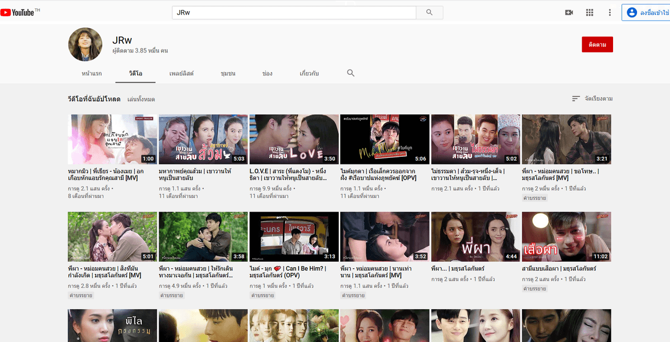Open the 1:00 short trailer video thumbnail
The width and height of the screenshot is (670, 342).
(113, 139)
